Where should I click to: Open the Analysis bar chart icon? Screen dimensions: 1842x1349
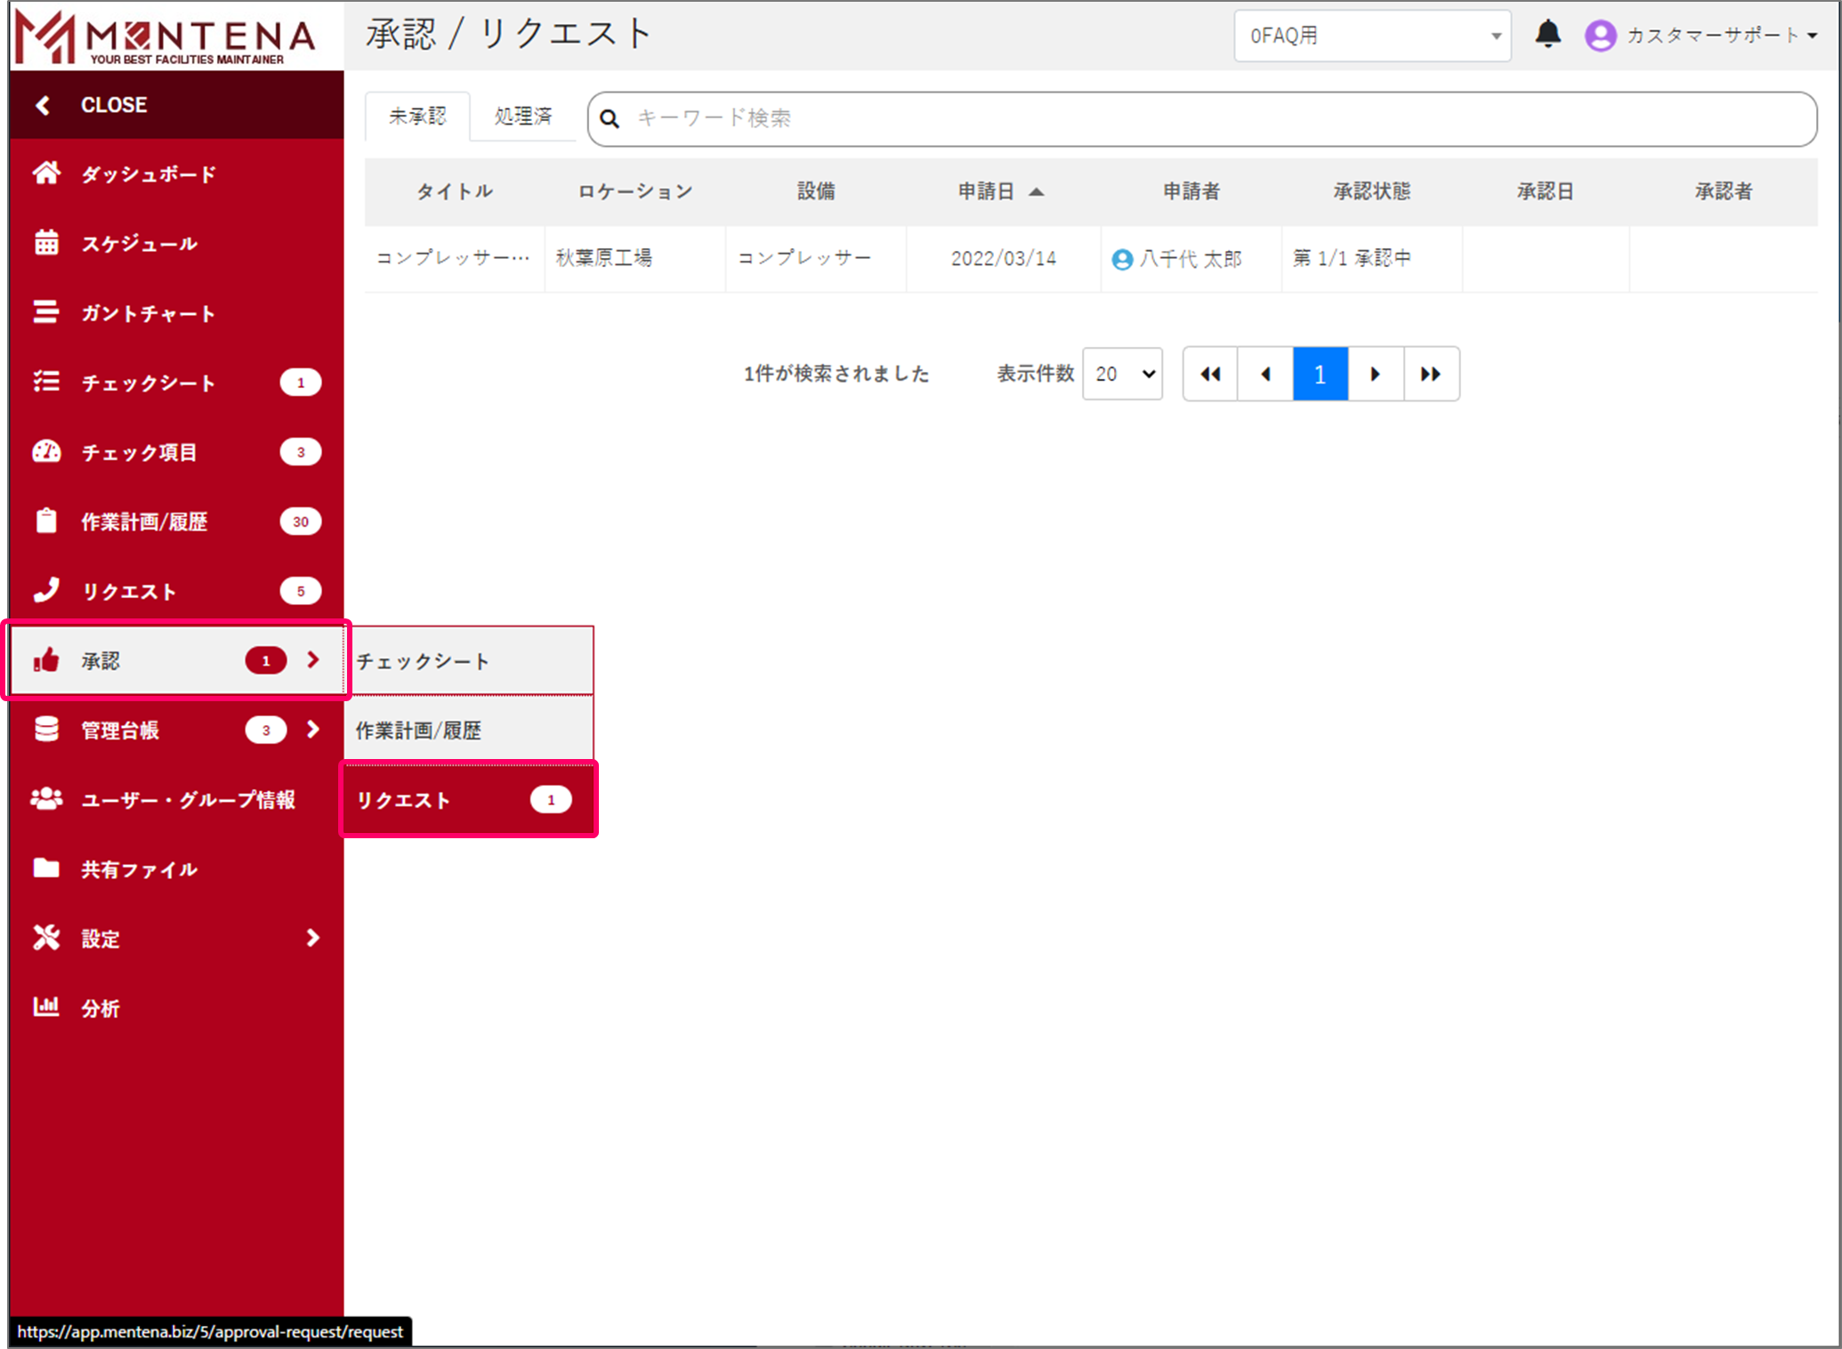[46, 1007]
